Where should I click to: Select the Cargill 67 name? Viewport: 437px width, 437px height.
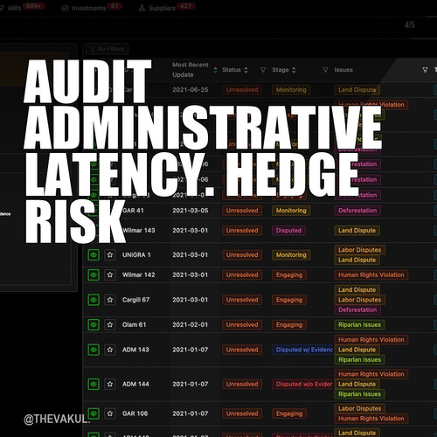135,300
